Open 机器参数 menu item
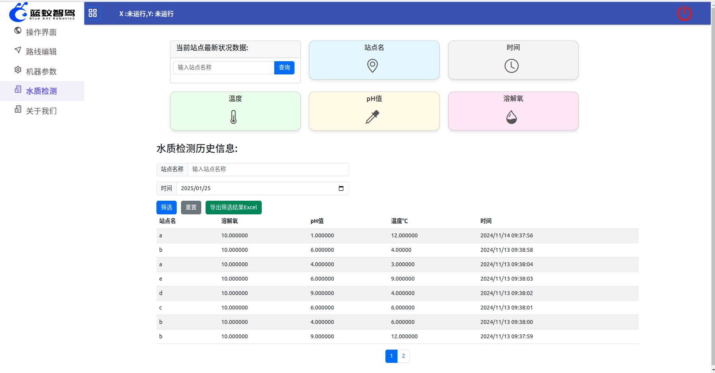This screenshot has width=715, height=373. [x=41, y=72]
